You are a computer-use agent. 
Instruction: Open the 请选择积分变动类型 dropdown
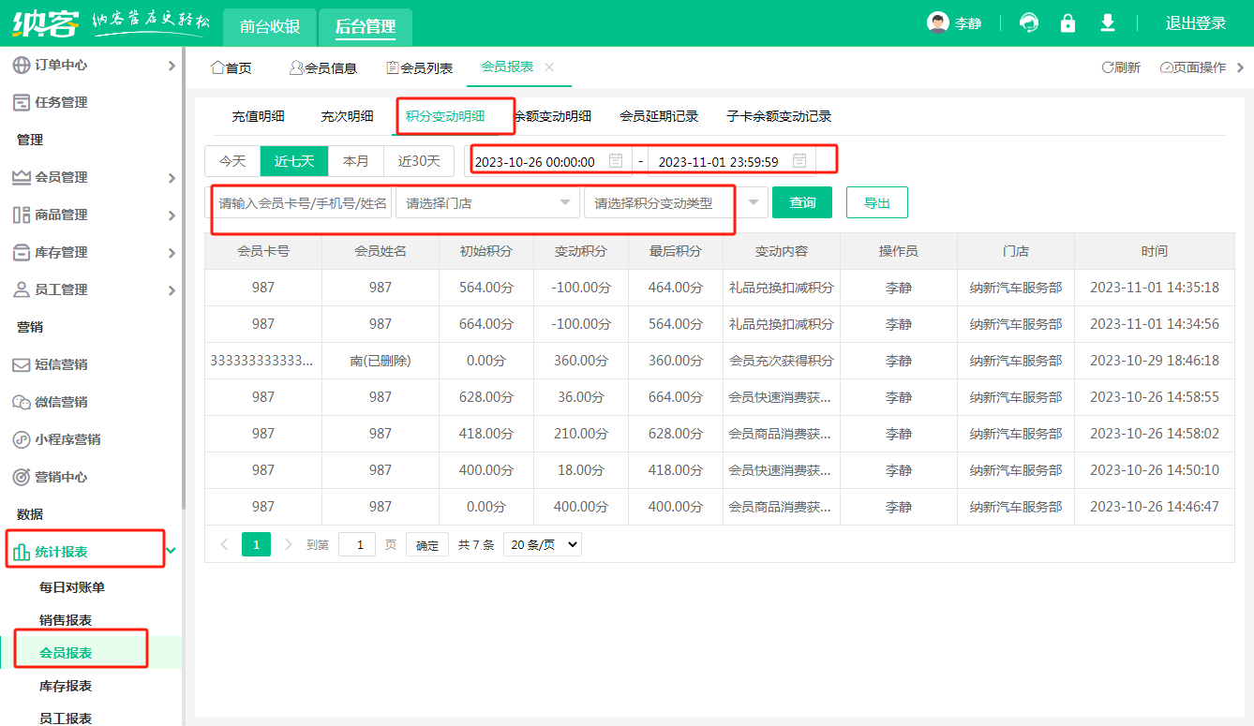pos(675,203)
